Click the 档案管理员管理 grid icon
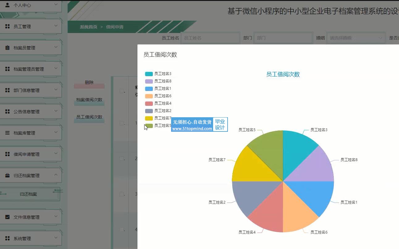 tap(7, 69)
